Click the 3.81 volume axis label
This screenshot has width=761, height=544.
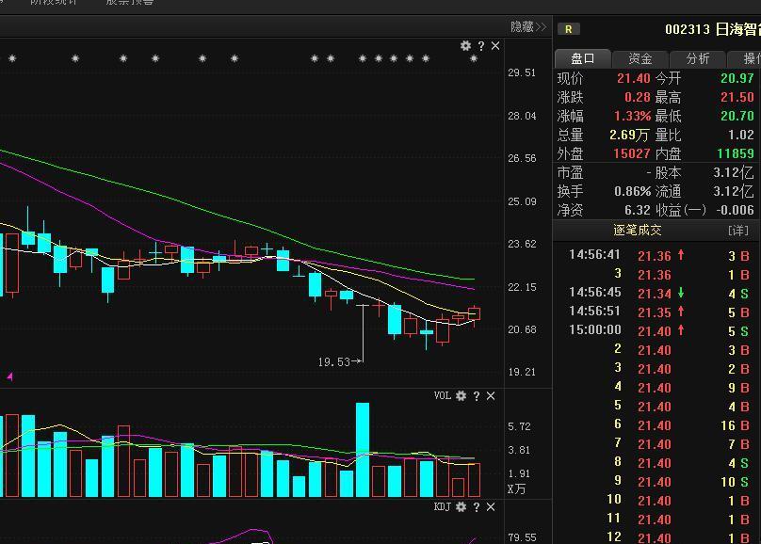tap(519, 451)
